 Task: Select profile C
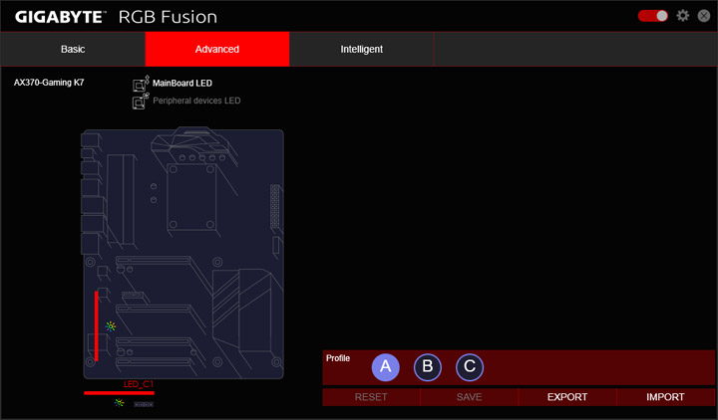click(x=470, y=367)
